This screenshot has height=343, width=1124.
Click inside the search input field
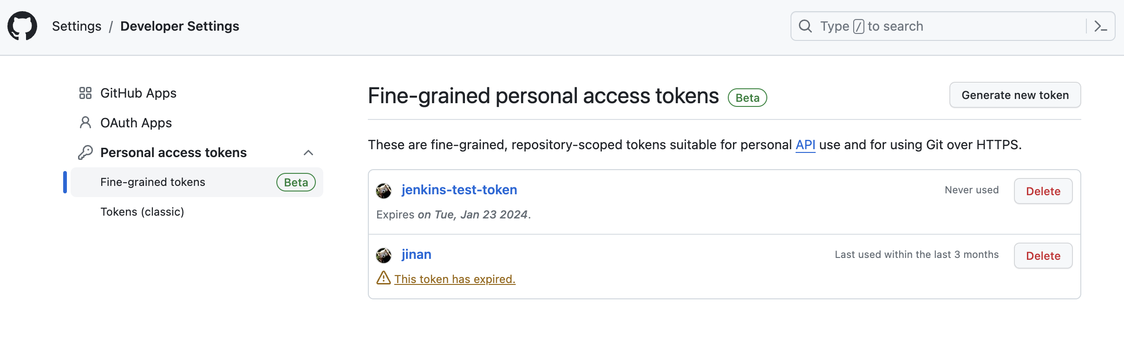929,26
